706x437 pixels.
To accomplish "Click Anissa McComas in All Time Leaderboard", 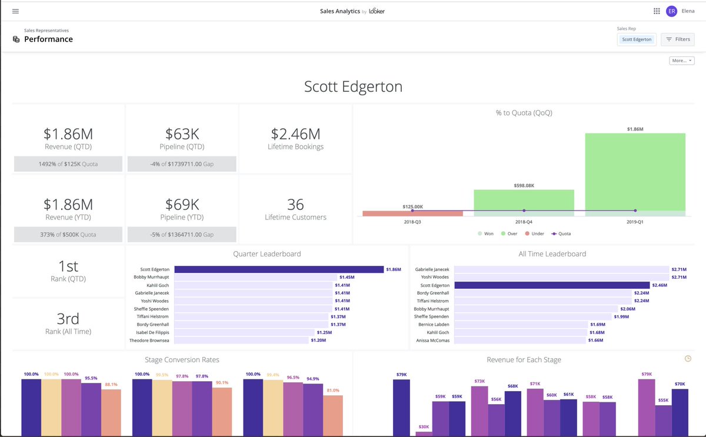I will pyautogui.click(x=431, y=340).
